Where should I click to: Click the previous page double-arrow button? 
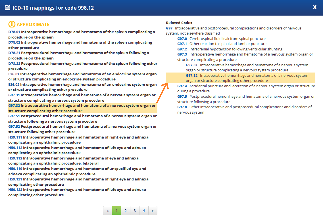108,210
